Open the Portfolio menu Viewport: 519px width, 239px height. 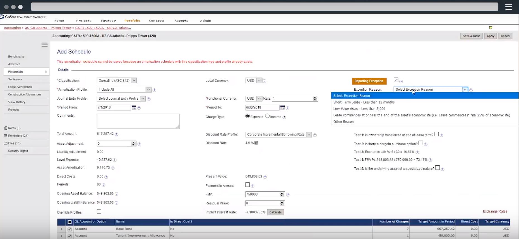(132, 21)
